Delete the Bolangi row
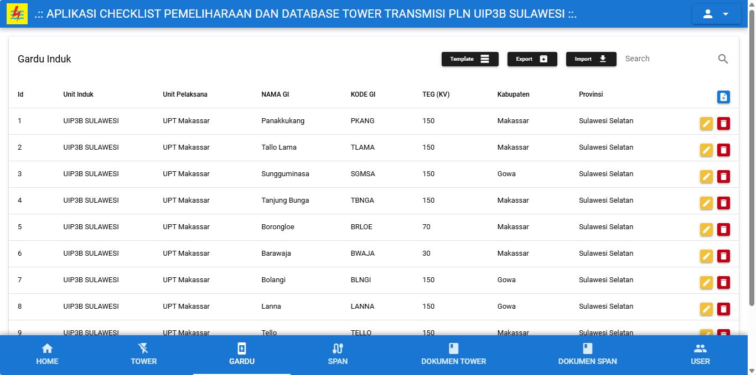Screen dimensions: 756x375 click(x=723, y=283)
